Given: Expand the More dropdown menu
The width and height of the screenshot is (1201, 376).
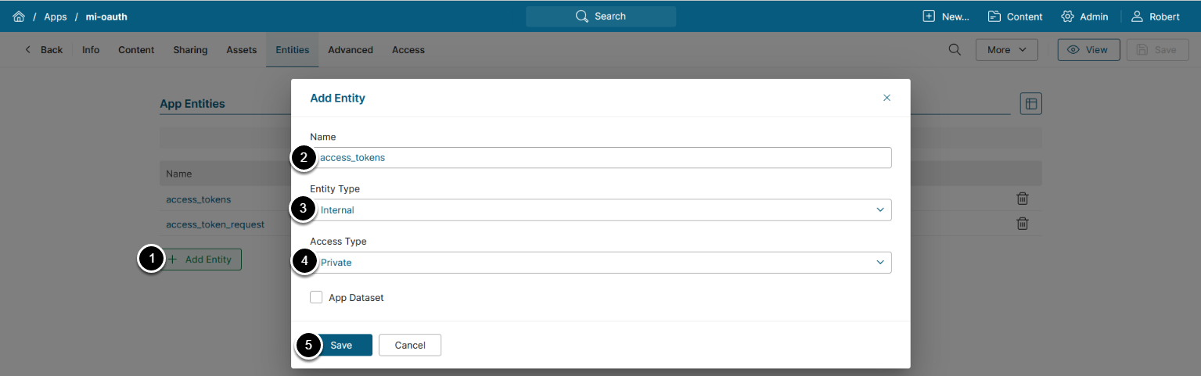Looking at the screenshot, I should pos(1006,50).
